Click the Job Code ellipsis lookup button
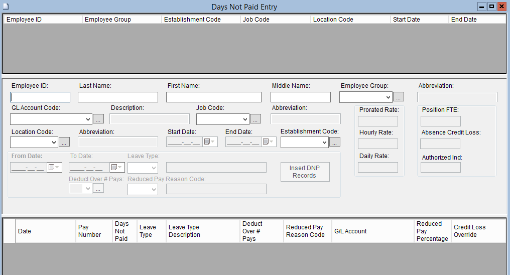Screen dimensions: 510x275 (256, 119)
